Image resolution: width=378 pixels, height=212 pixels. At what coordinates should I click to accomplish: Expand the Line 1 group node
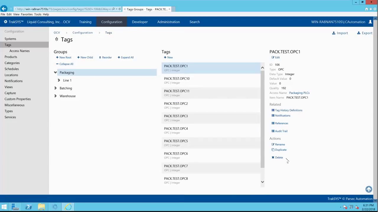[59, 80]
